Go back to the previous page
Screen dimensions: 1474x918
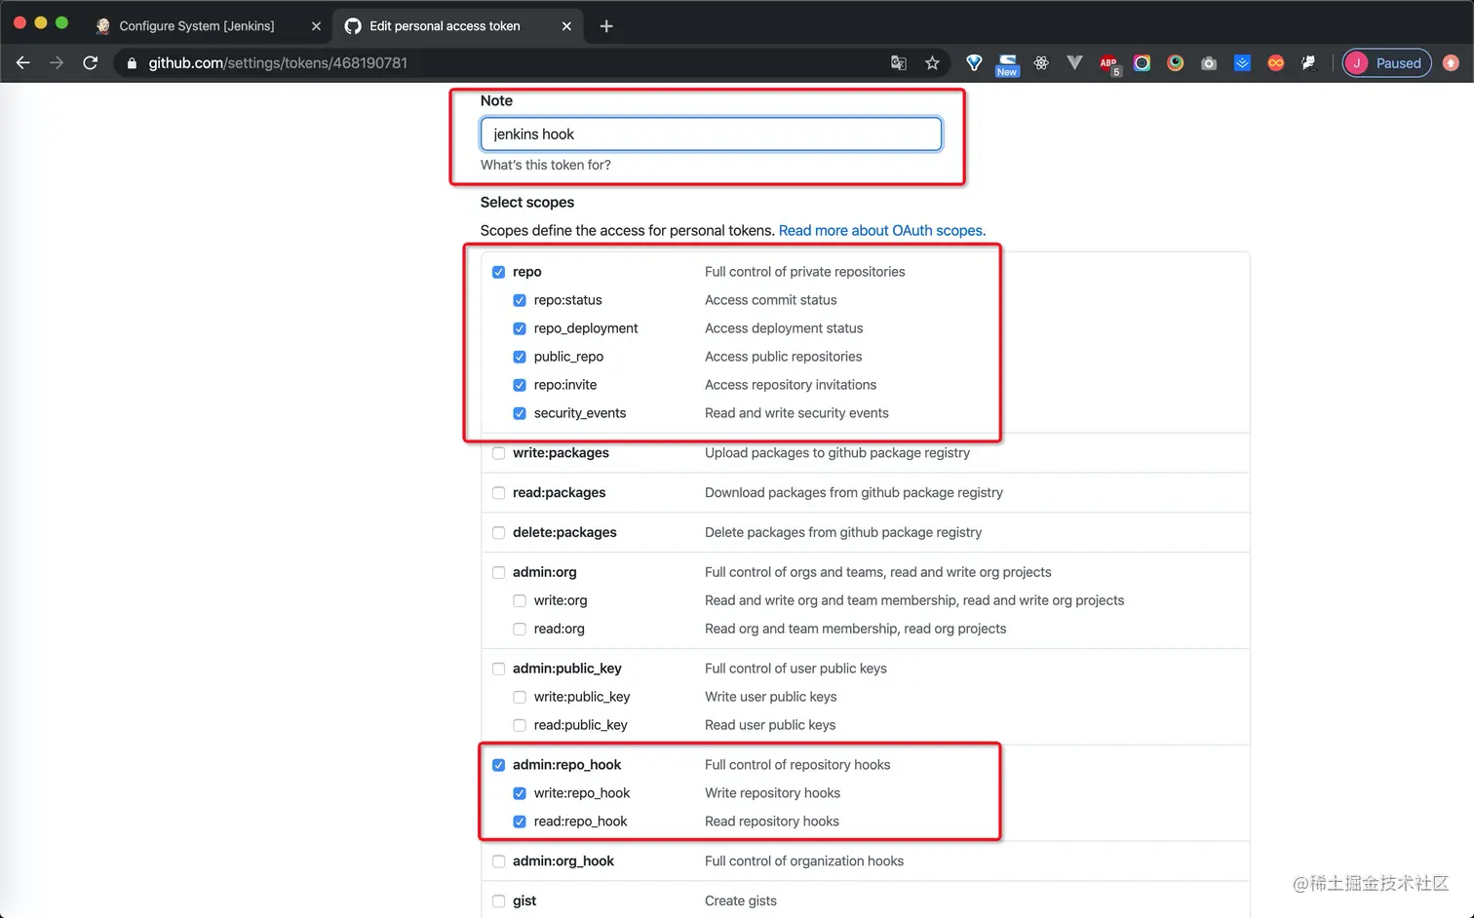23,62
